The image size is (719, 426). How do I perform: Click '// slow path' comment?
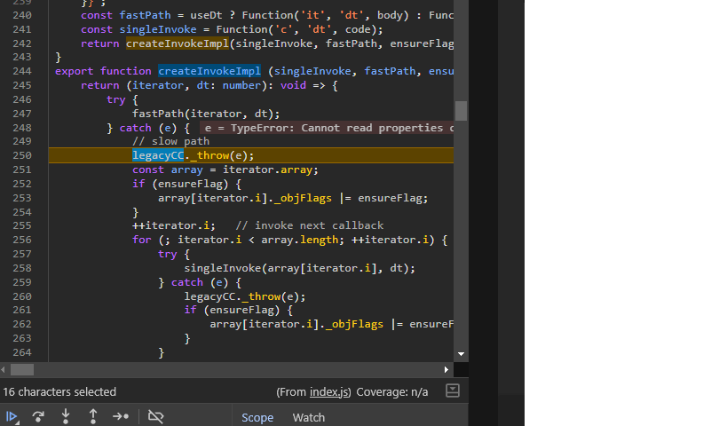[171, 141]
